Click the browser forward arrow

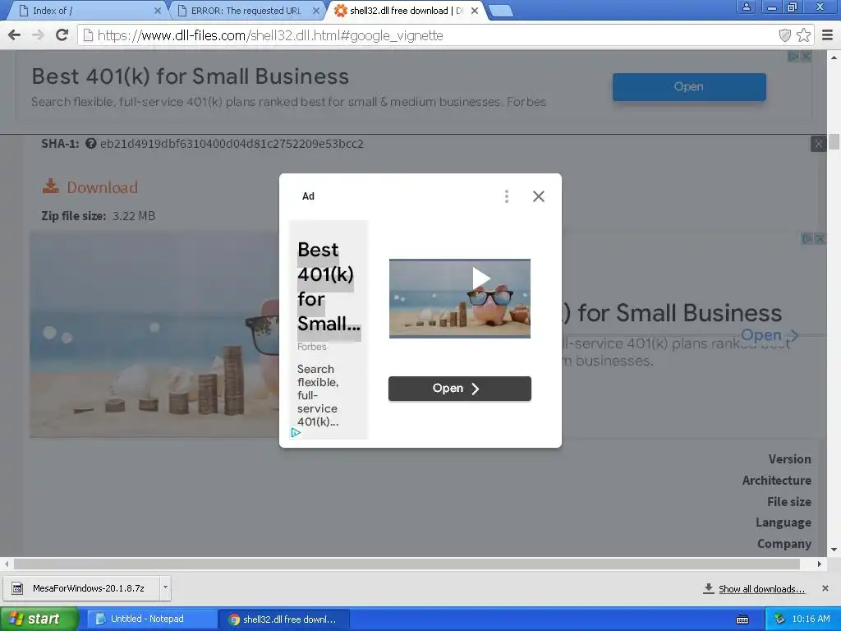pyautogui.click(x=38, y=35)
